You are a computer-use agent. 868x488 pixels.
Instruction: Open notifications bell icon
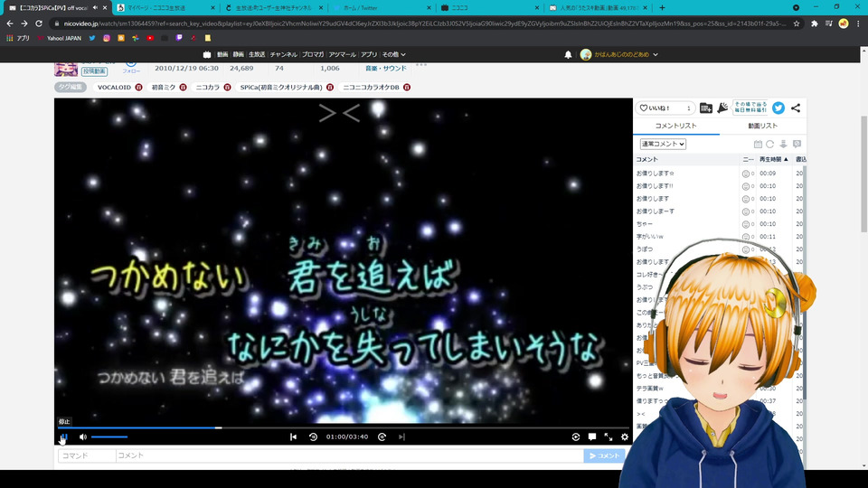(568, 55)
